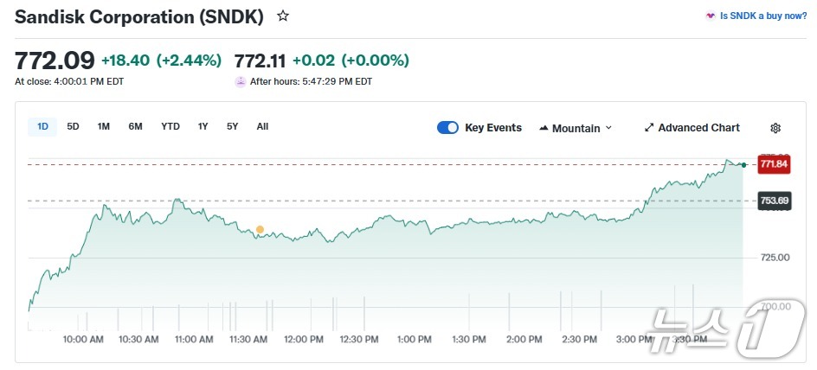
Task: Select the All time range
Action: pos(262,127)
